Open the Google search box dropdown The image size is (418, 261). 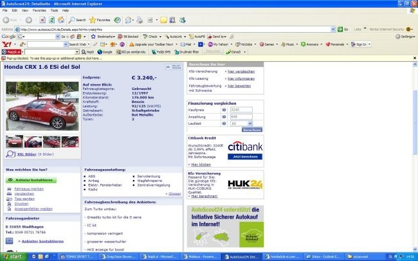57,37
